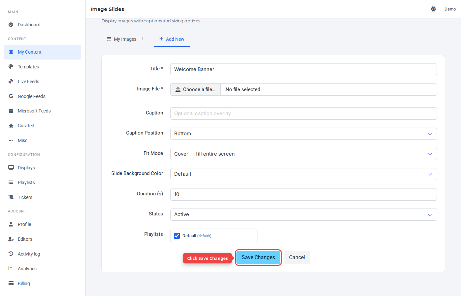Click the Microsoft Feeds sidebar label
The image size is (461, 296).
(x=34, y=111)
